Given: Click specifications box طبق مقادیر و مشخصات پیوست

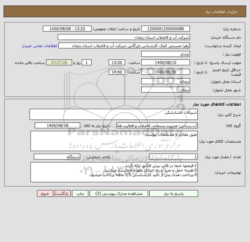Looking at the screenshot, I should [114, 141].
